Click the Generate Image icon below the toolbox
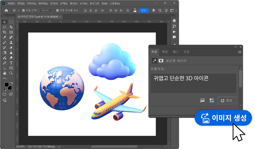 tap(4, 100)
